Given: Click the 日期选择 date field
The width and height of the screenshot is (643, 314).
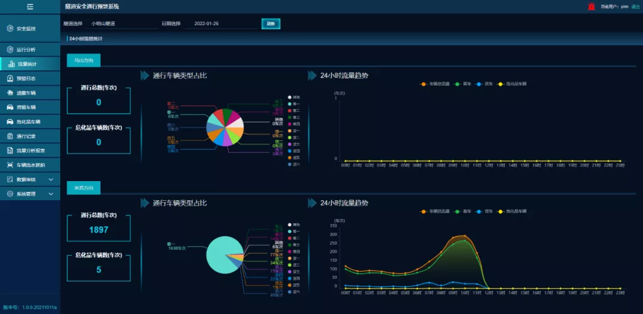Looking at the screenshot, I should pyautogui.click(x=220, y=24).
